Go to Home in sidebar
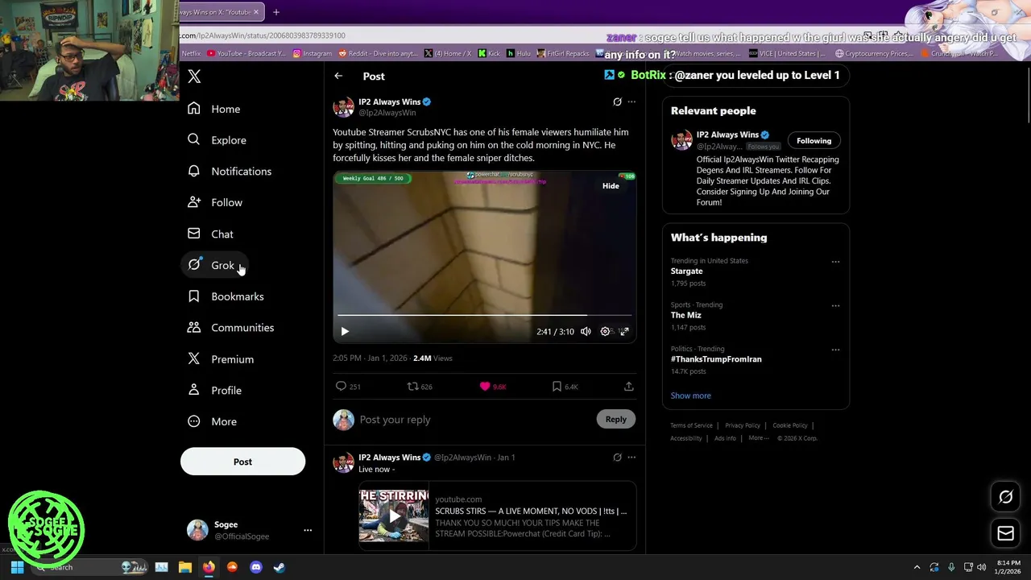 pyautogui.click(x=214, y=109)
